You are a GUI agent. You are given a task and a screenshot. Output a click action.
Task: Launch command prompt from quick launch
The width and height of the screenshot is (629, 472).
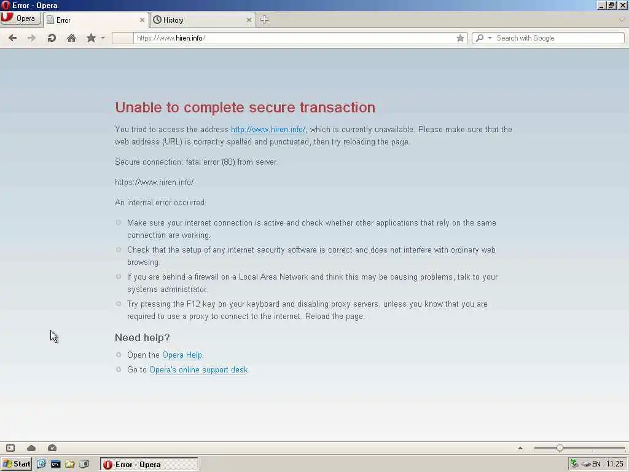coord(55,464)
